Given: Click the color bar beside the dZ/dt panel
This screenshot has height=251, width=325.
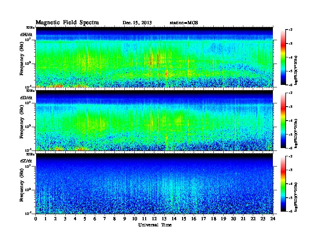Looking at the screenshot, I should pyautogui.click(x=283, y=184).
